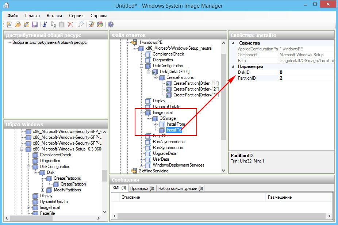Click the folder-with-arrow toolbar icon

coord(26,24)
